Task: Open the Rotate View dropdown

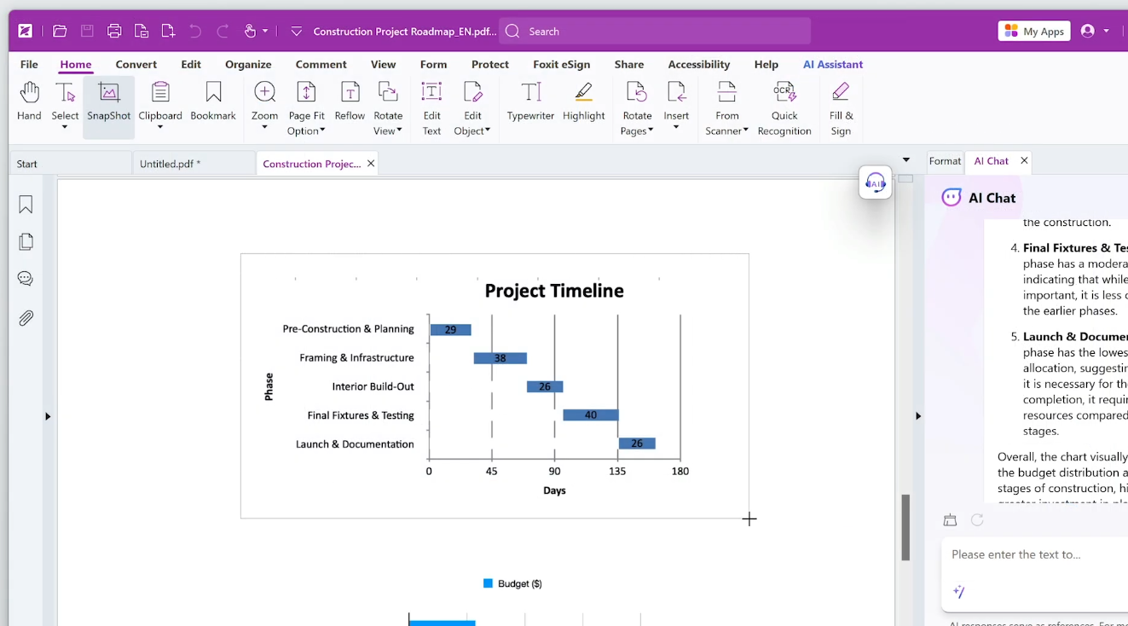Action: coord(388,108)
